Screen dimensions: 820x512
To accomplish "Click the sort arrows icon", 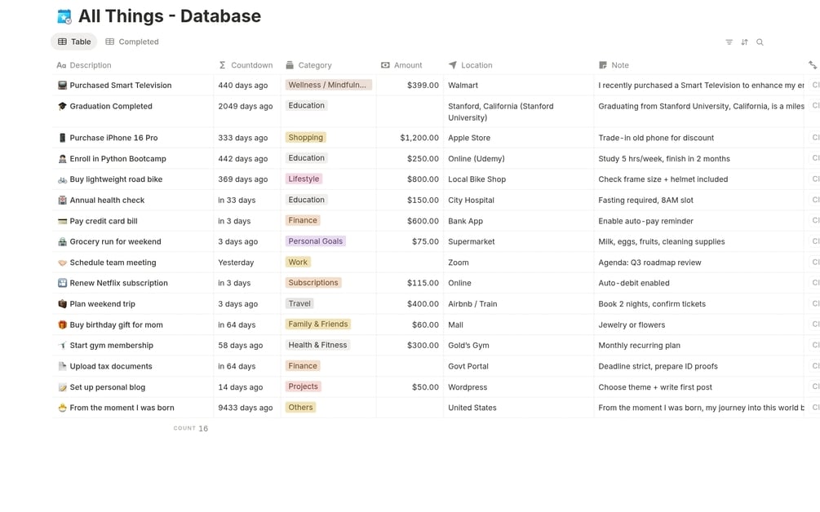I will [744, 42].
